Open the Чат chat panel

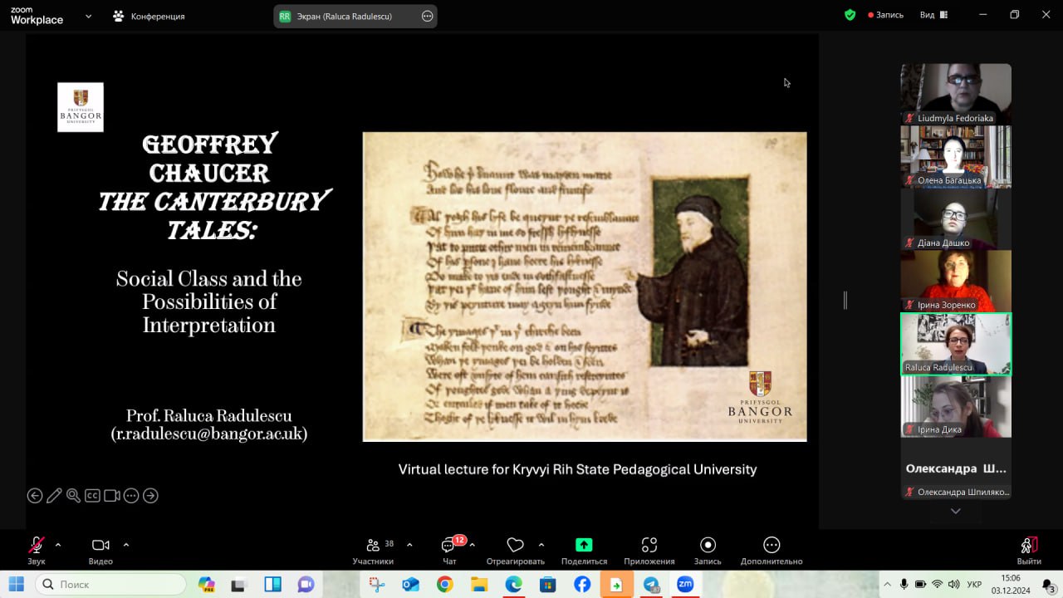coord(449,551)
